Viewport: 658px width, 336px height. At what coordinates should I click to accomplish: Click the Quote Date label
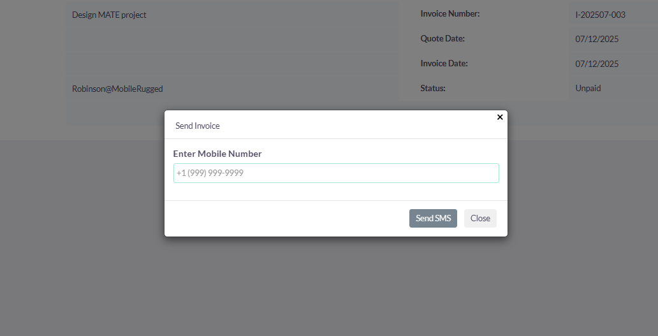tap(442, 38)
